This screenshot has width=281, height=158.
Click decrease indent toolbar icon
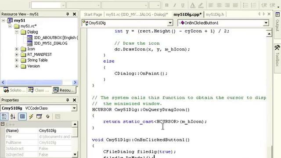[x=264, y=5]
